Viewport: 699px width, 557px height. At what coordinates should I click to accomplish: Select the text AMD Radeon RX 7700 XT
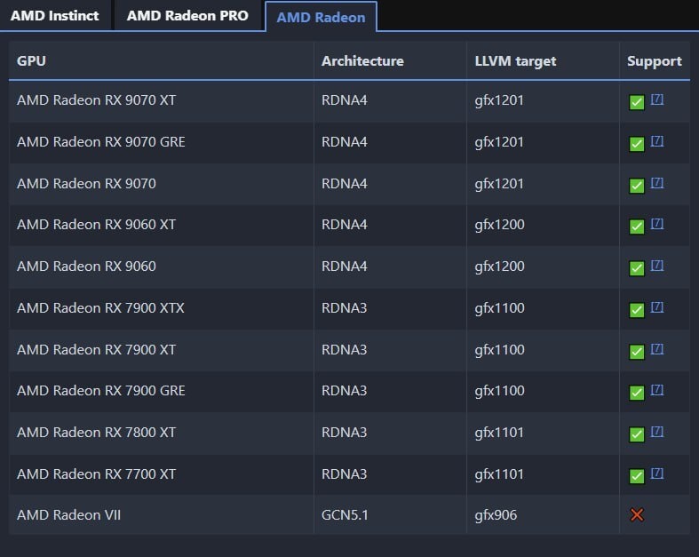(96, 474)
